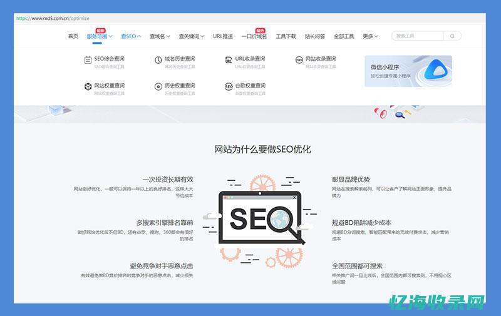This screenshot has height=316, width=501.
Task: Expand the 服务范围 dropdown
Action: (99, 36)
